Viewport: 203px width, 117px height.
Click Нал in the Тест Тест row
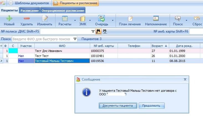click(x=21, y=56)
